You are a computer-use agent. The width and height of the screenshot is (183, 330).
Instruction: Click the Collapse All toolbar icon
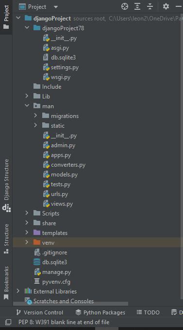[150, 6]
